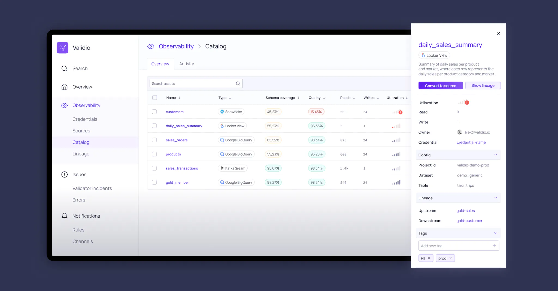Remove the PII tag with its x icon
The image size is (558, 291).
[x=429, y=258]
